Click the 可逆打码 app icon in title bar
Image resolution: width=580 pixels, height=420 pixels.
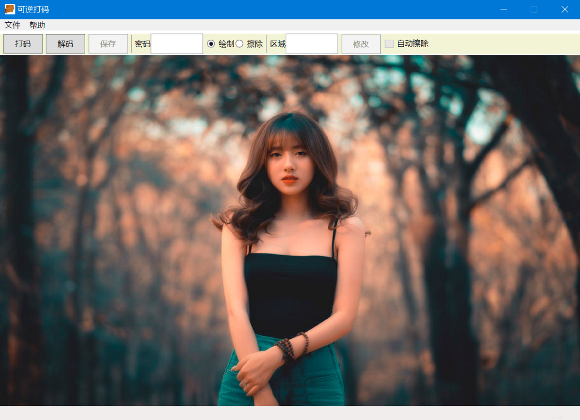pos(10,9)
